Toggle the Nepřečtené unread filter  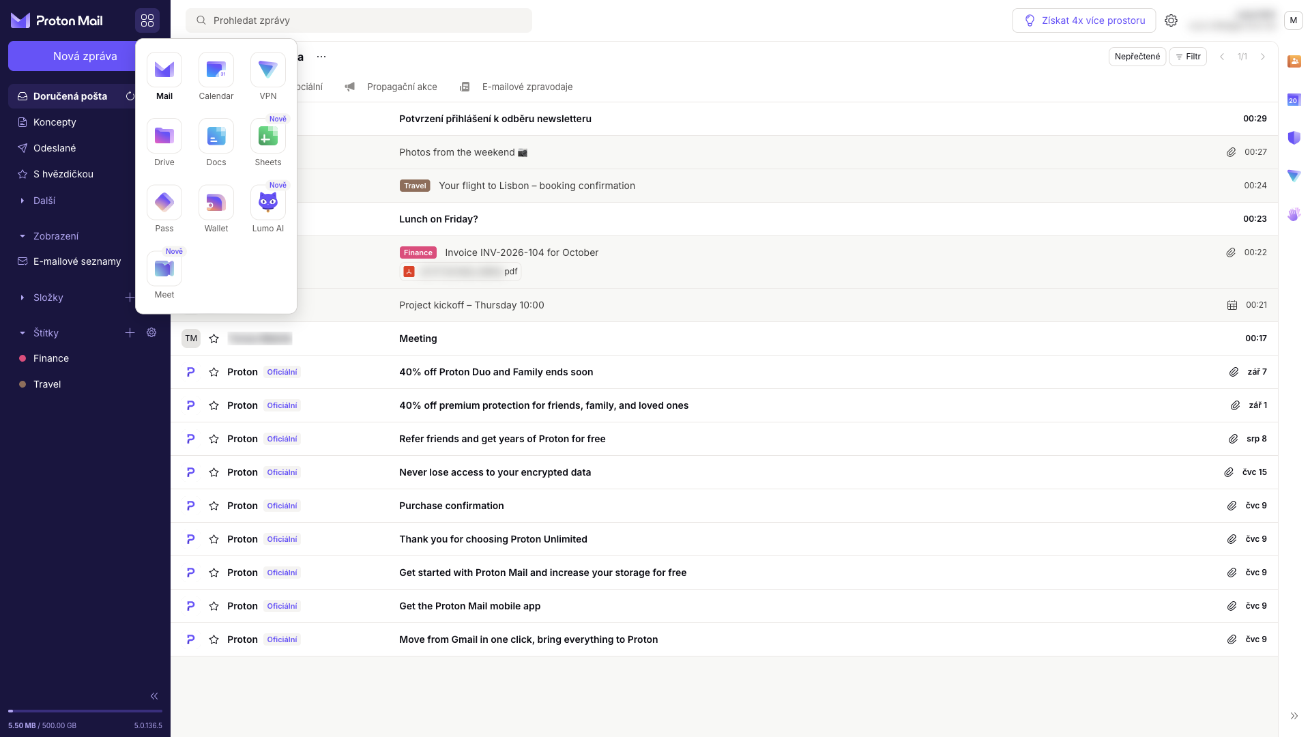pos(1137,57)
